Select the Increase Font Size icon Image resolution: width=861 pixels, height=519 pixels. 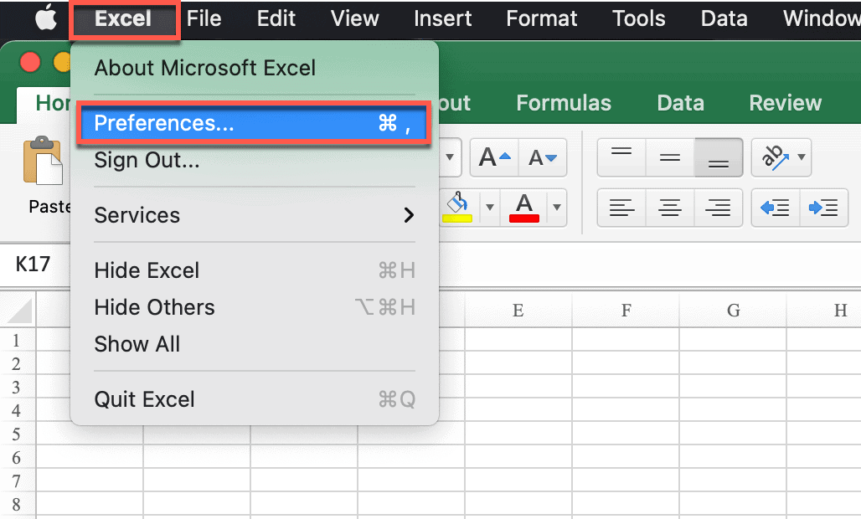(493, 157)
